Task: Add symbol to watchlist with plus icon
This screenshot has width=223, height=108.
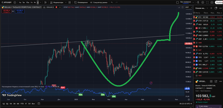Action: pyautogui.click(x=211, y=8)
